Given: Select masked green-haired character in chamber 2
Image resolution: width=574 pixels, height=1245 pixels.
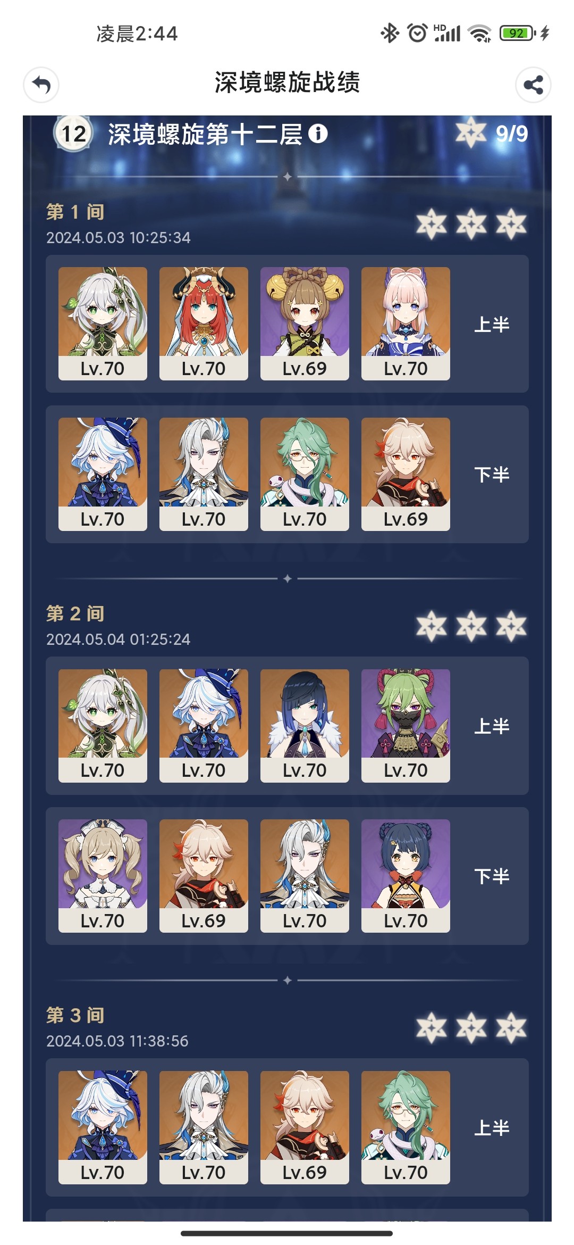Looking at the screenshot, I should click(406, 726).
